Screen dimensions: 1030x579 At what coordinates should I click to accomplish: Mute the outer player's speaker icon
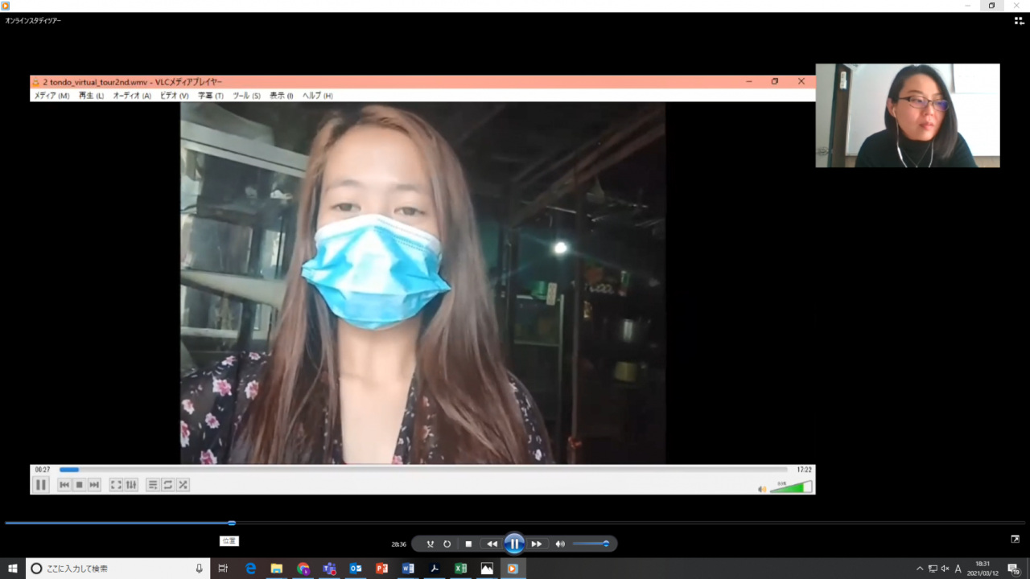560,544
